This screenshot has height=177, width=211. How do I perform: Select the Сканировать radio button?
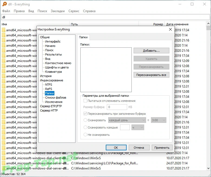[x=85, y=120]
